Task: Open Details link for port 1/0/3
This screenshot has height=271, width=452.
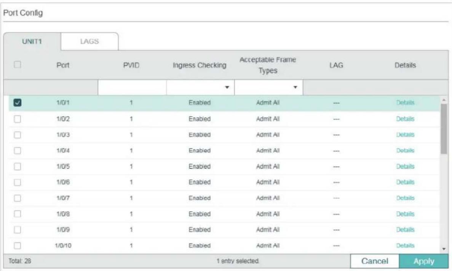Action: 405,134
